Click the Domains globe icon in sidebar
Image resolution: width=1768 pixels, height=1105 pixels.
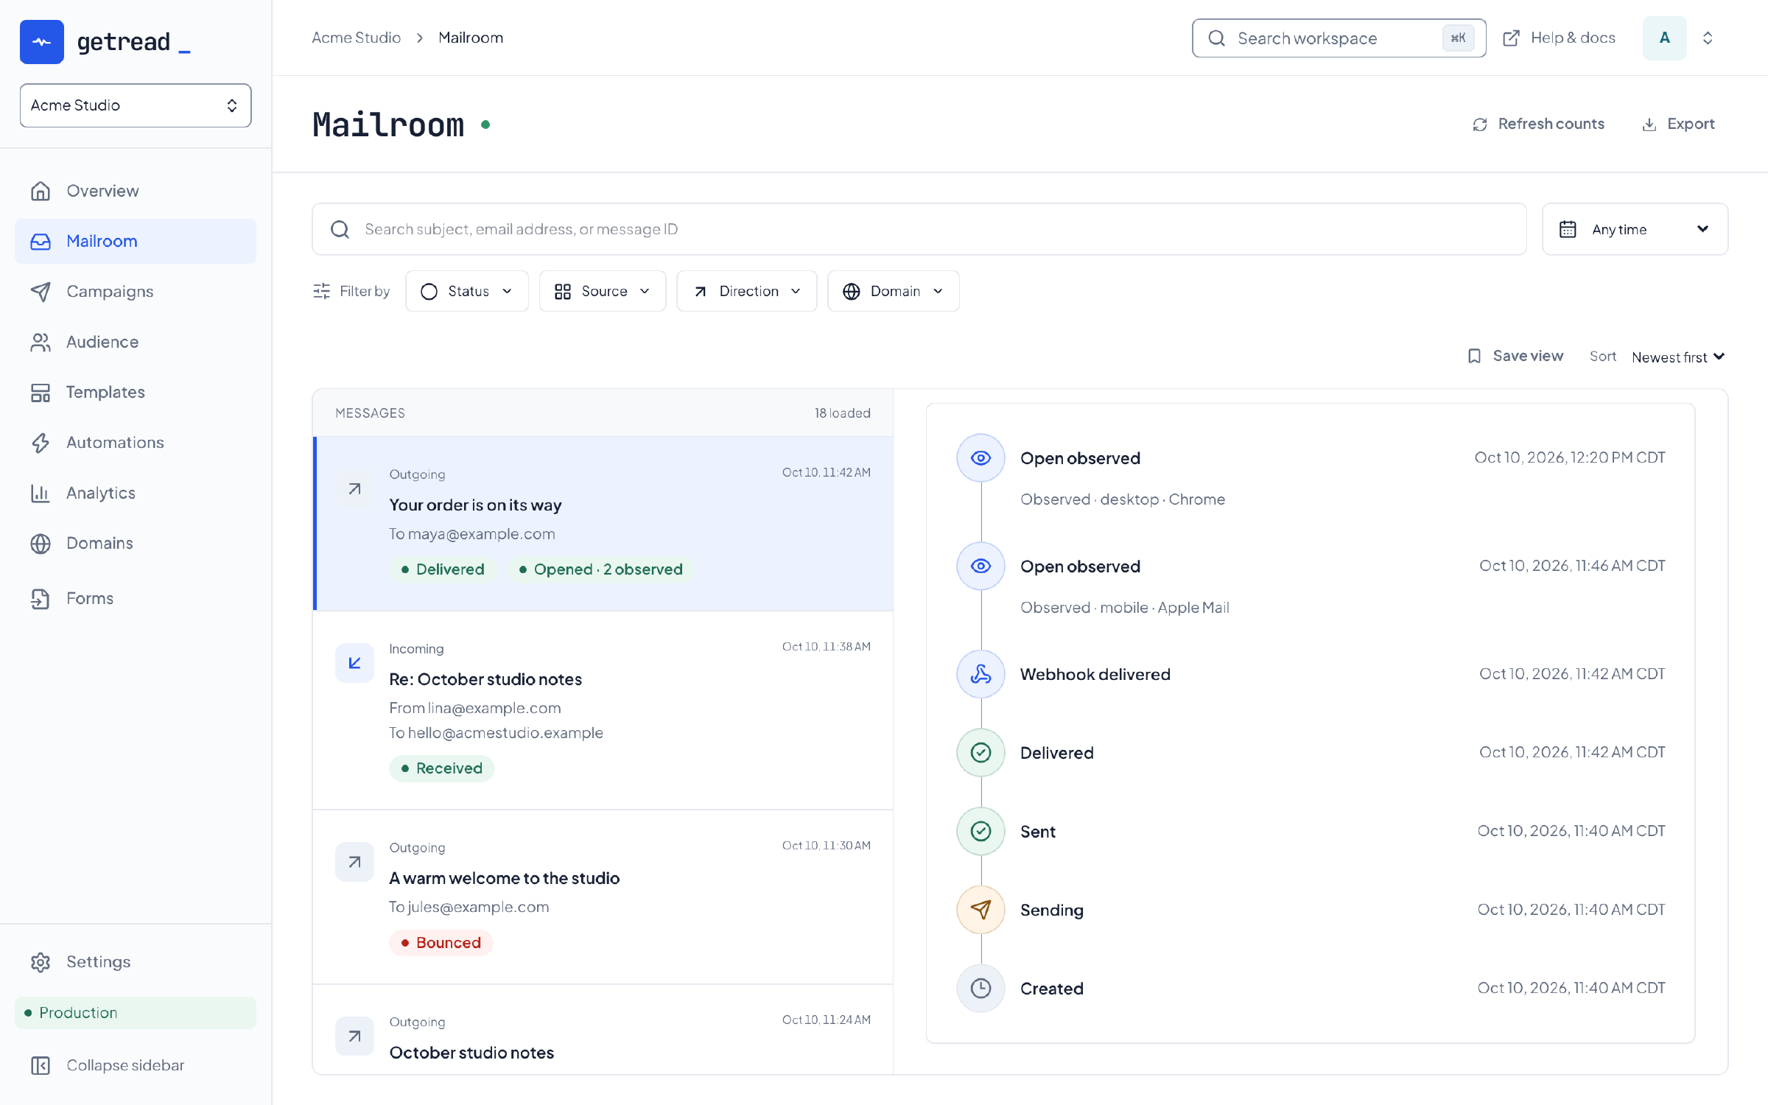click(x=41, y=544)
